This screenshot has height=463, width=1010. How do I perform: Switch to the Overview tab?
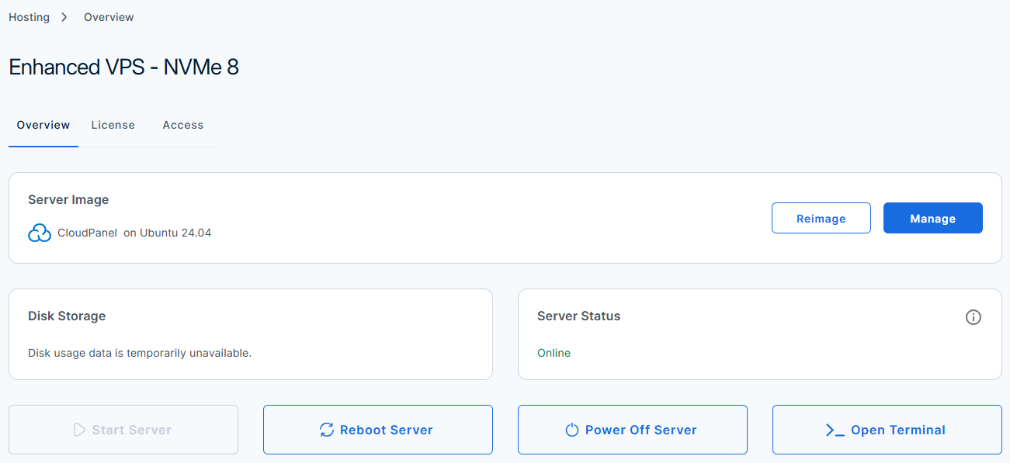(x=43, y=125)
